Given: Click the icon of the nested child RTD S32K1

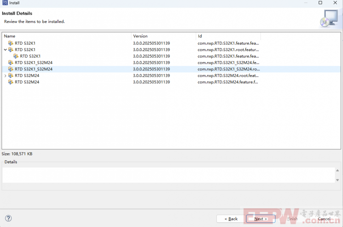Looking at the screenshot, I should coord(16,56).
